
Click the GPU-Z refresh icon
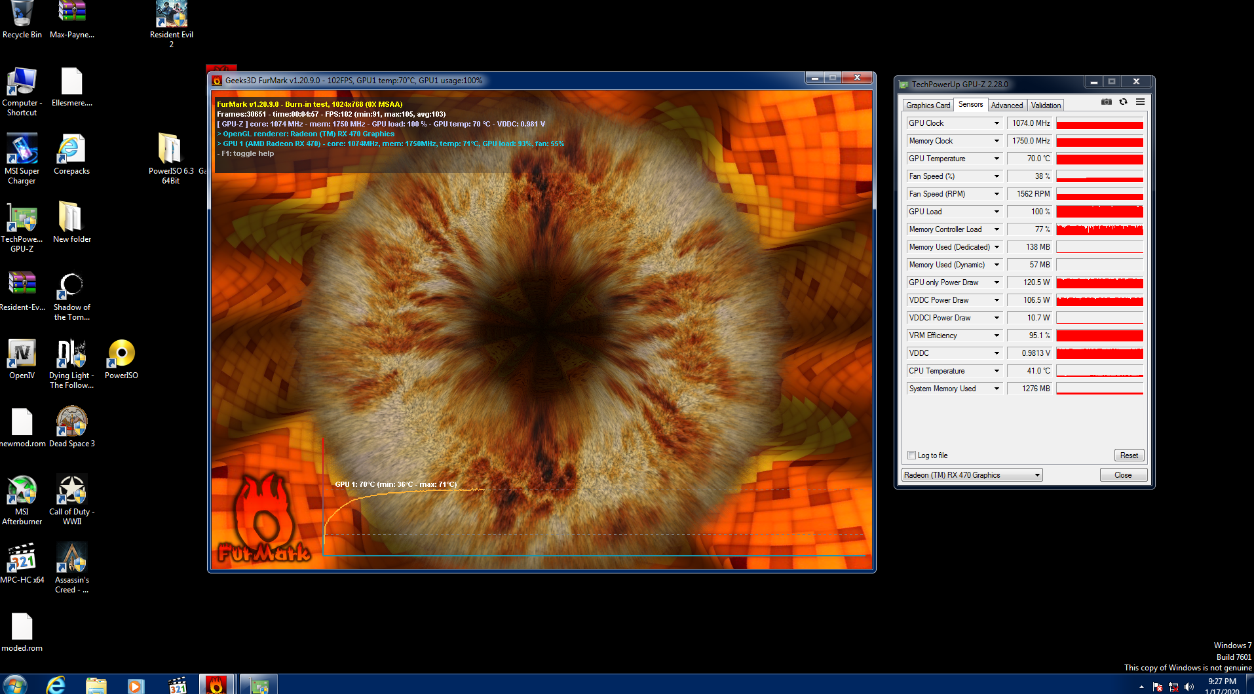click(x=1123, y=102)
